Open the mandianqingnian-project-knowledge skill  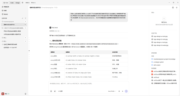point(163,59)
